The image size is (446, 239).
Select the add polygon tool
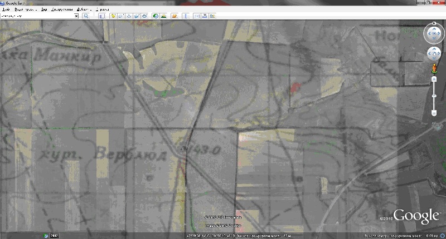tap(120, 16)
